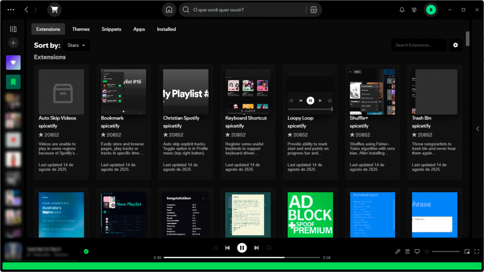
Task: Open the profile avatar B menu
Action: (431, 10)
